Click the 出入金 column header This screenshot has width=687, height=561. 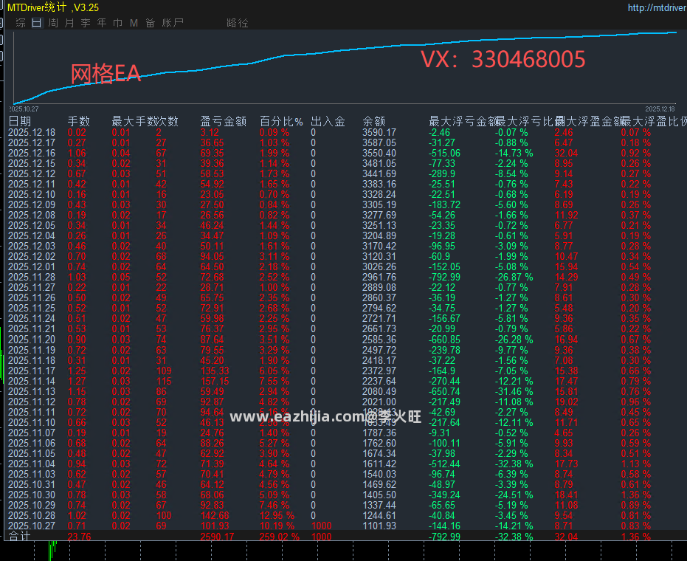328,121
